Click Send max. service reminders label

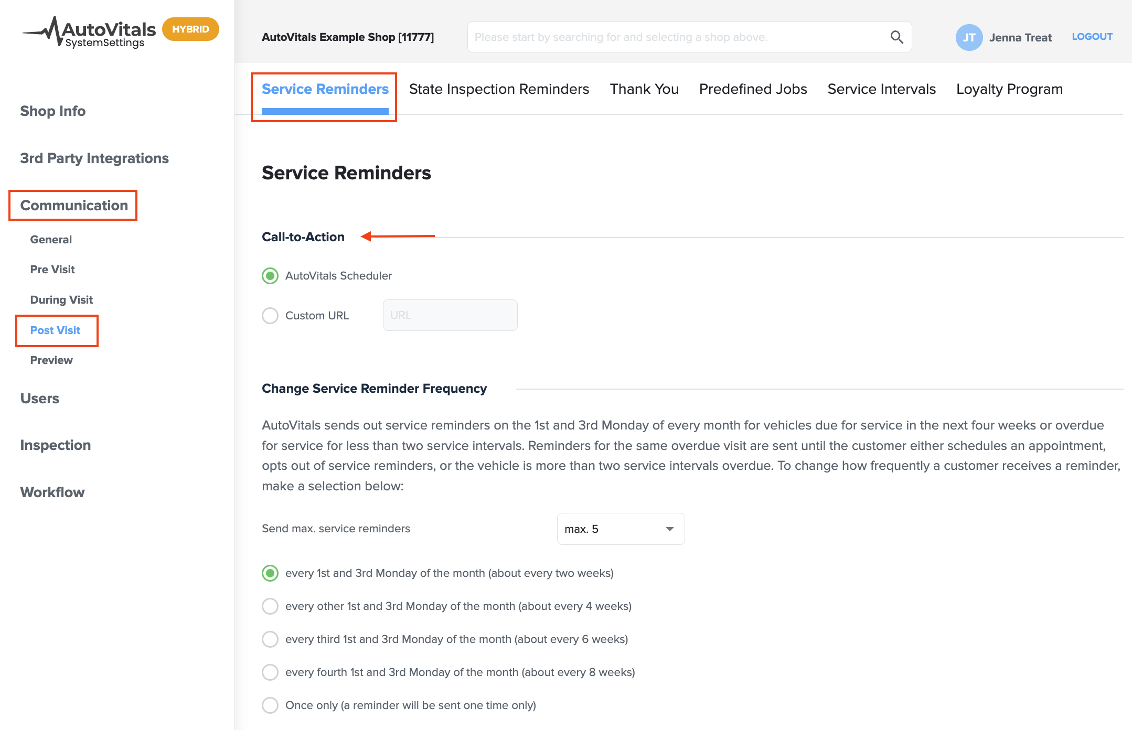click(336, 528)
